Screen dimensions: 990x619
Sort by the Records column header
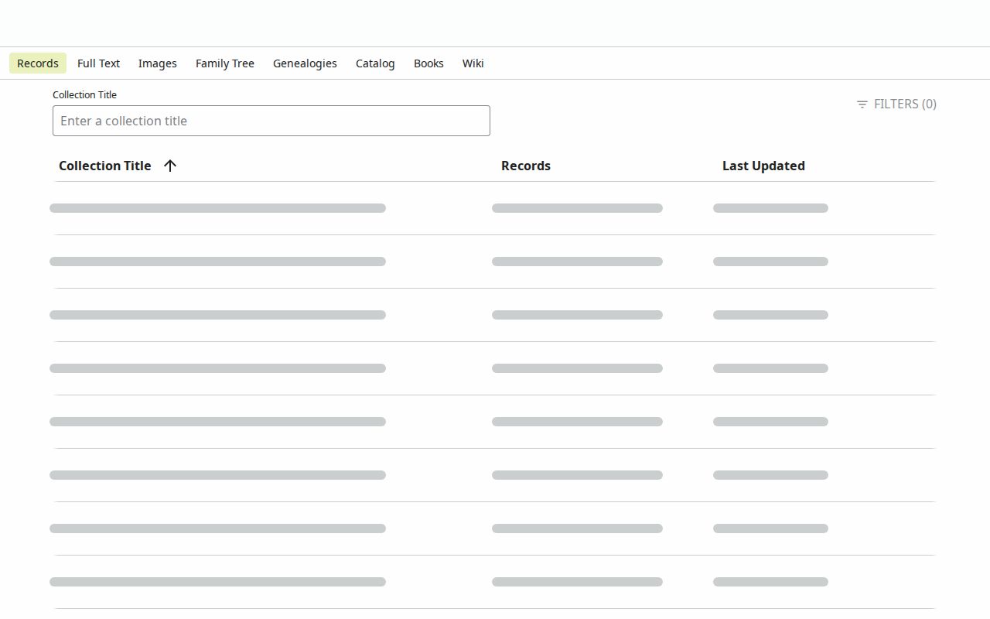click(526, 166)
